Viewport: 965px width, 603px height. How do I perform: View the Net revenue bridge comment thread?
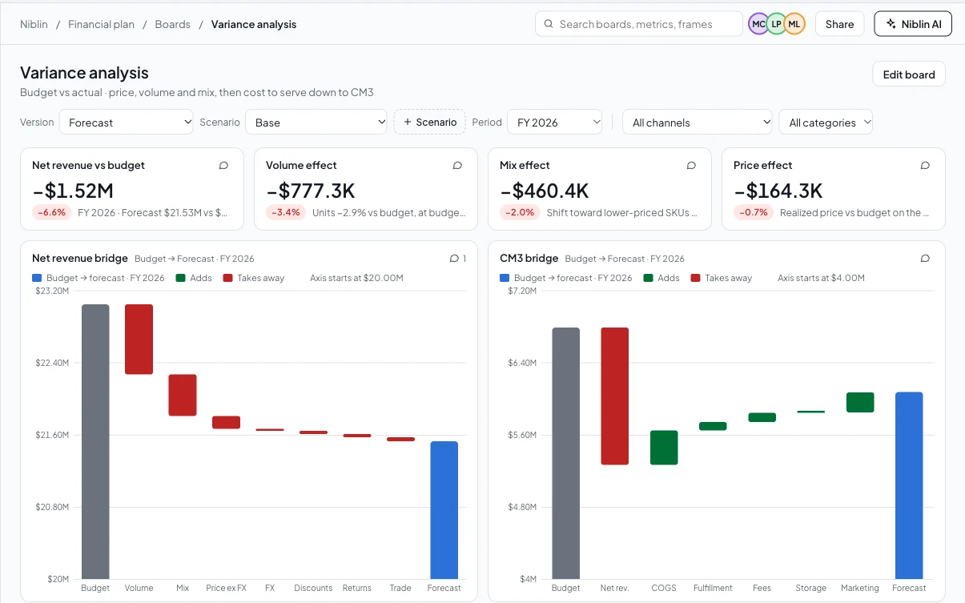coord(458,258)
